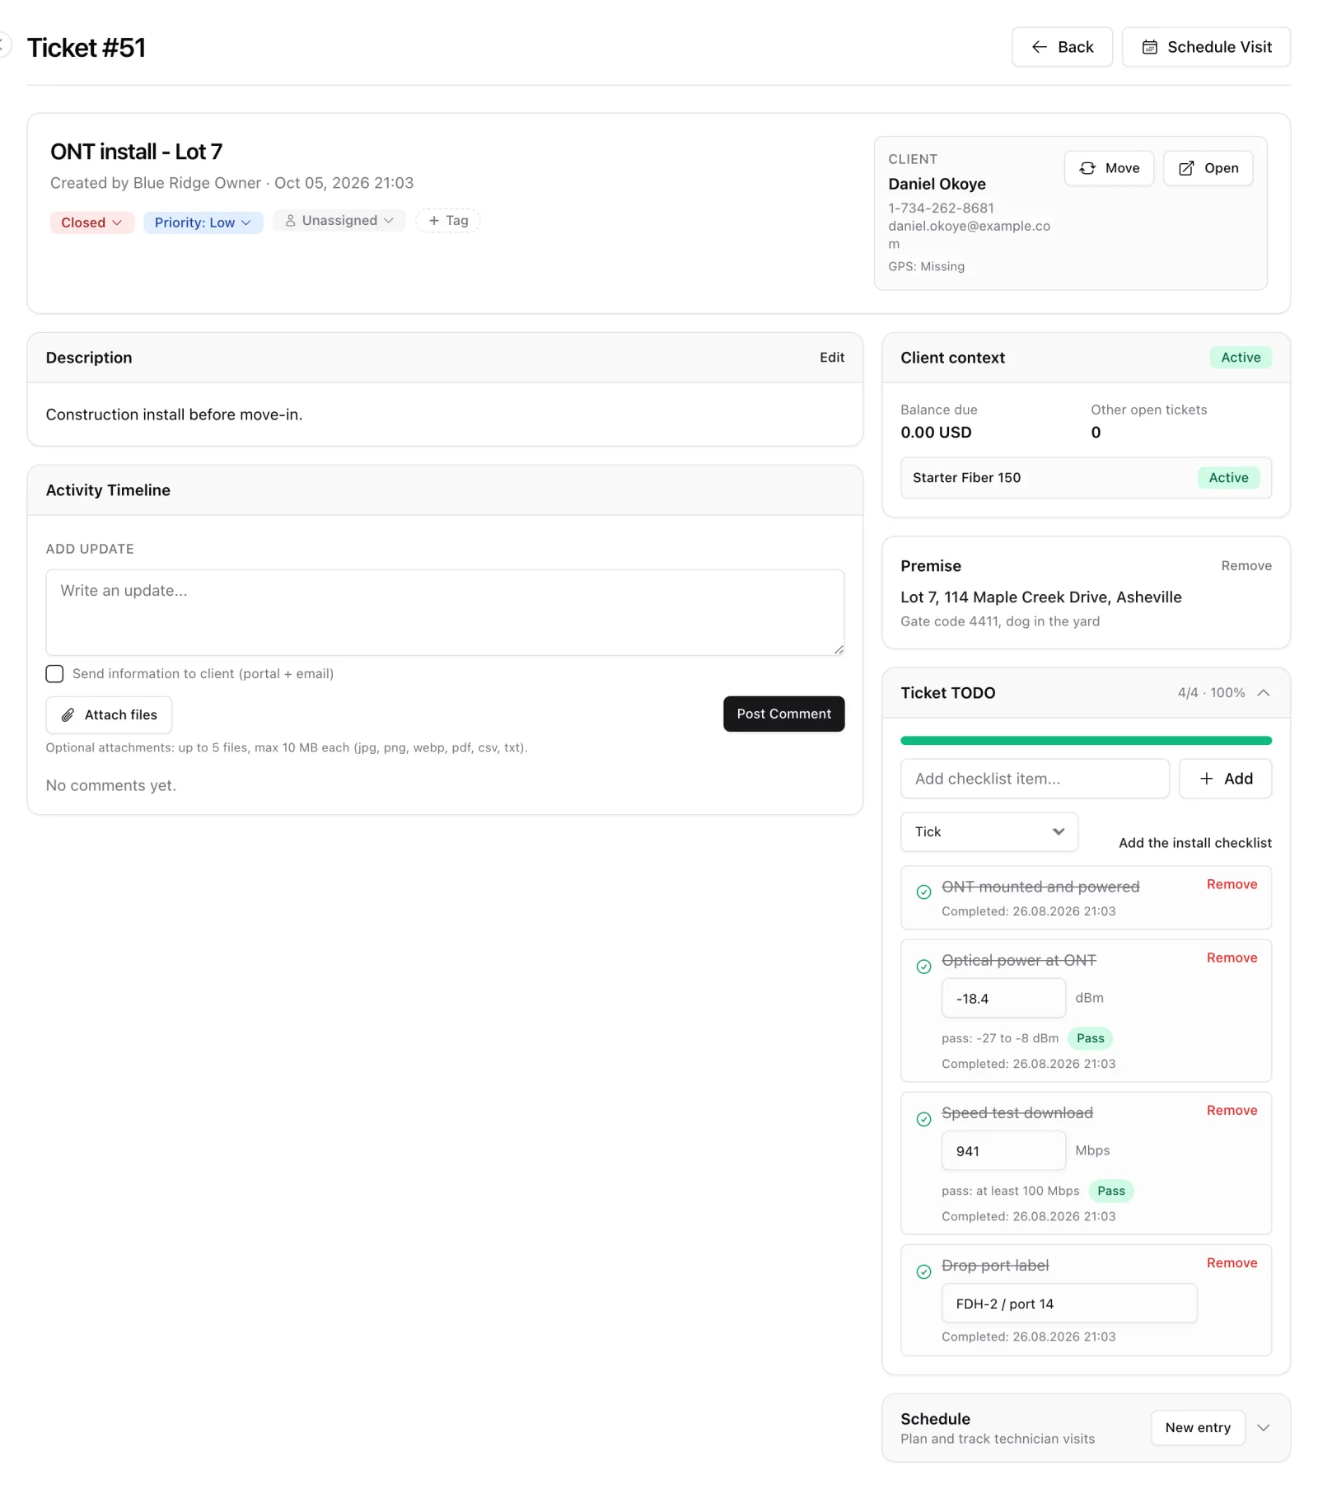Add the install checklist link
Viewport: 1318px width, 1489px height.
click(x=1194, y=842)
